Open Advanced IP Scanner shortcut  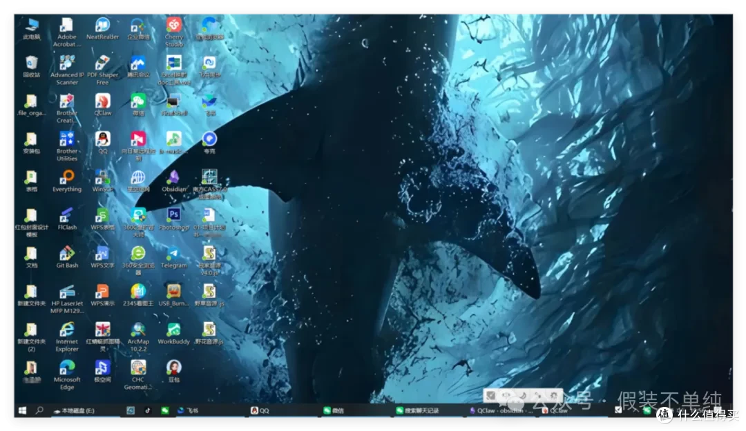click(x=67, y=70)
